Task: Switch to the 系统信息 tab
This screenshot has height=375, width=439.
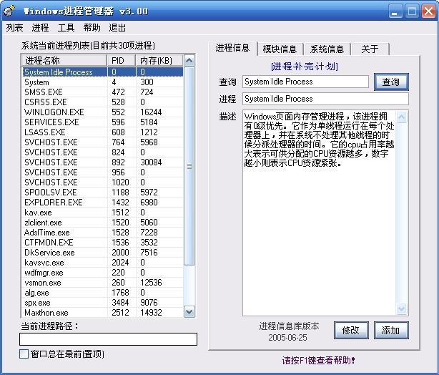Action: [327, 49]
